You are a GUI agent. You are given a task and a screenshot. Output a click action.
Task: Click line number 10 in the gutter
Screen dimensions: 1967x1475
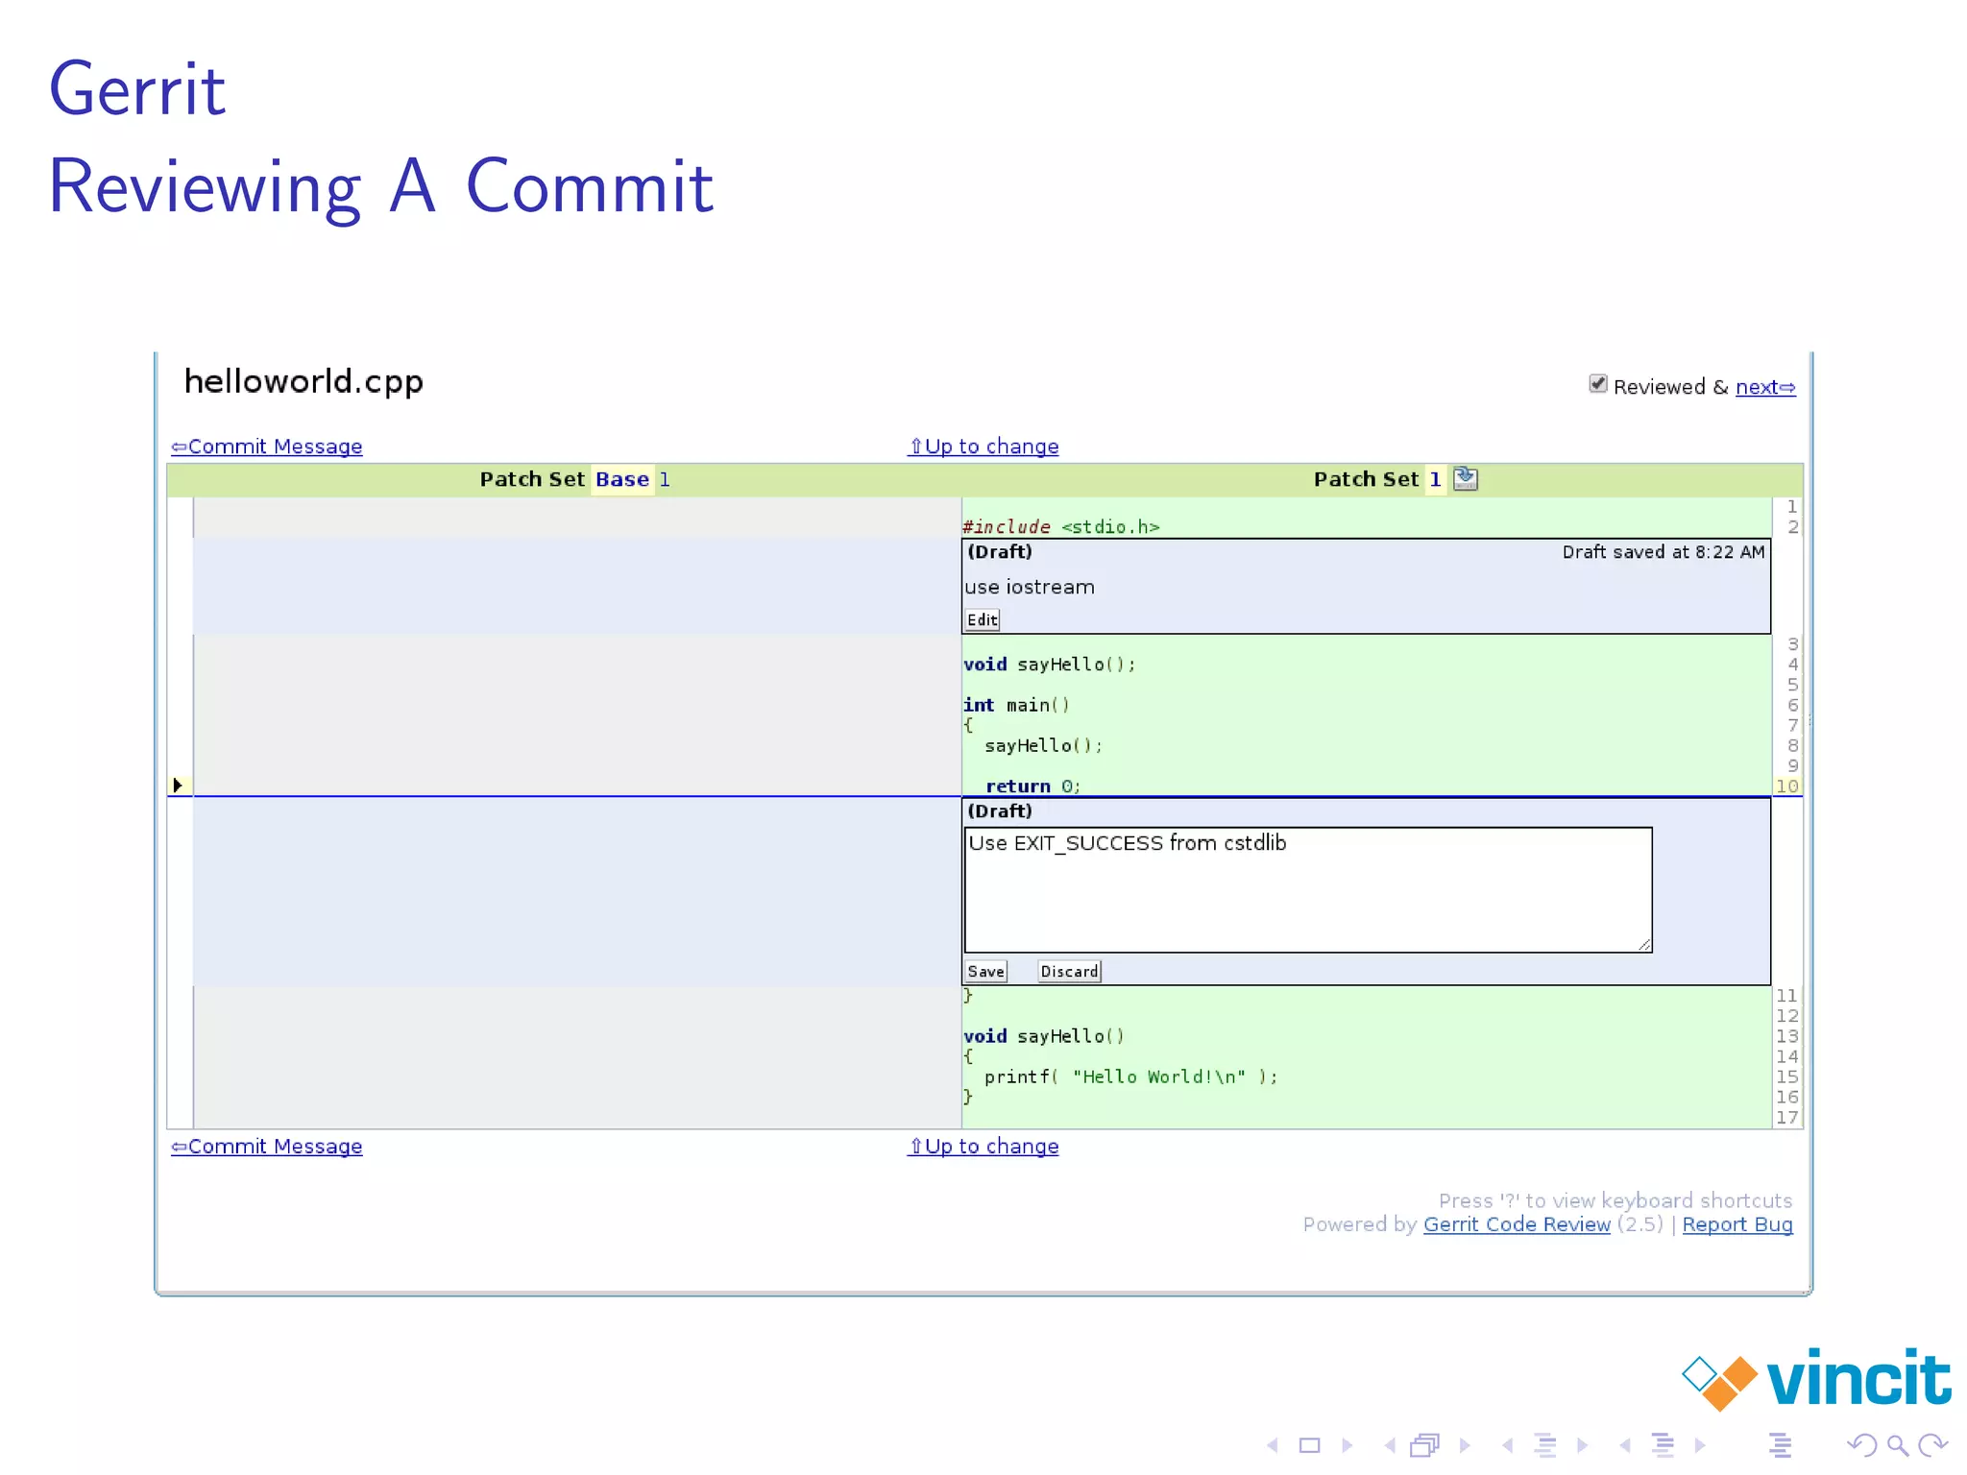1787,786
